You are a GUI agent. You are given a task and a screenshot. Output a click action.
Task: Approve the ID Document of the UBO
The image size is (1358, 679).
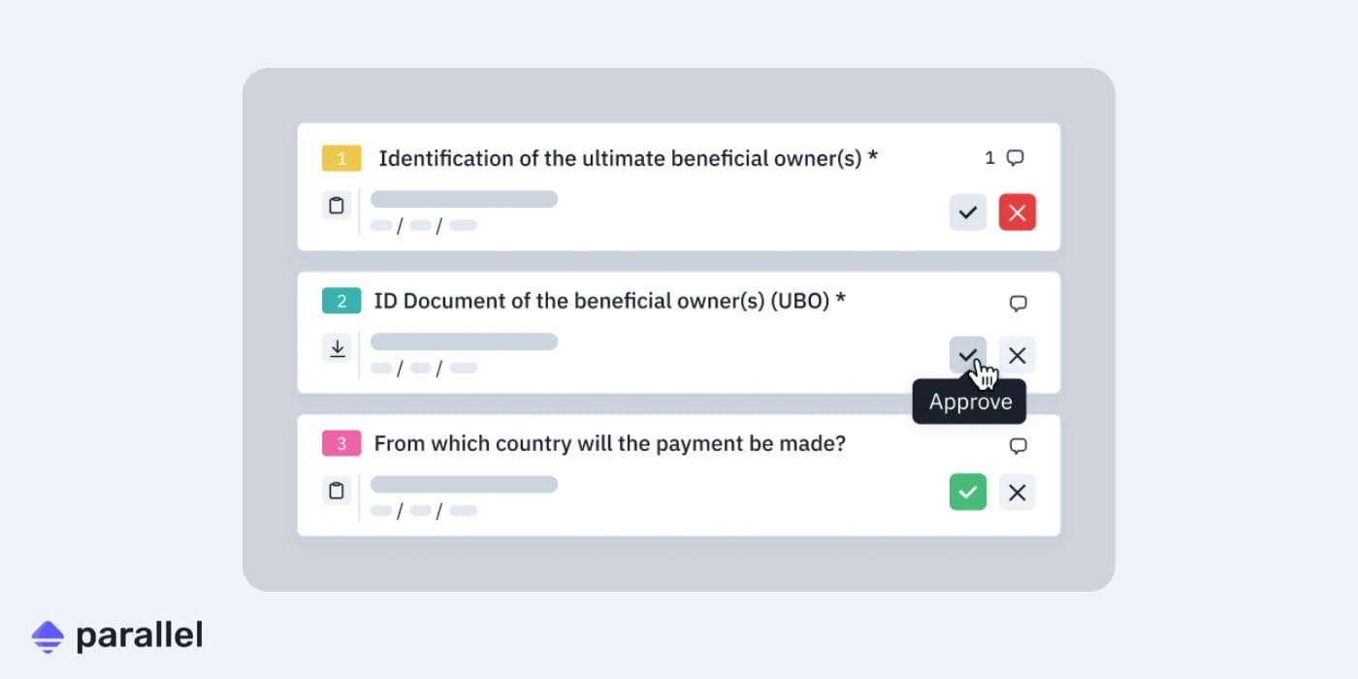pos(967,355)
